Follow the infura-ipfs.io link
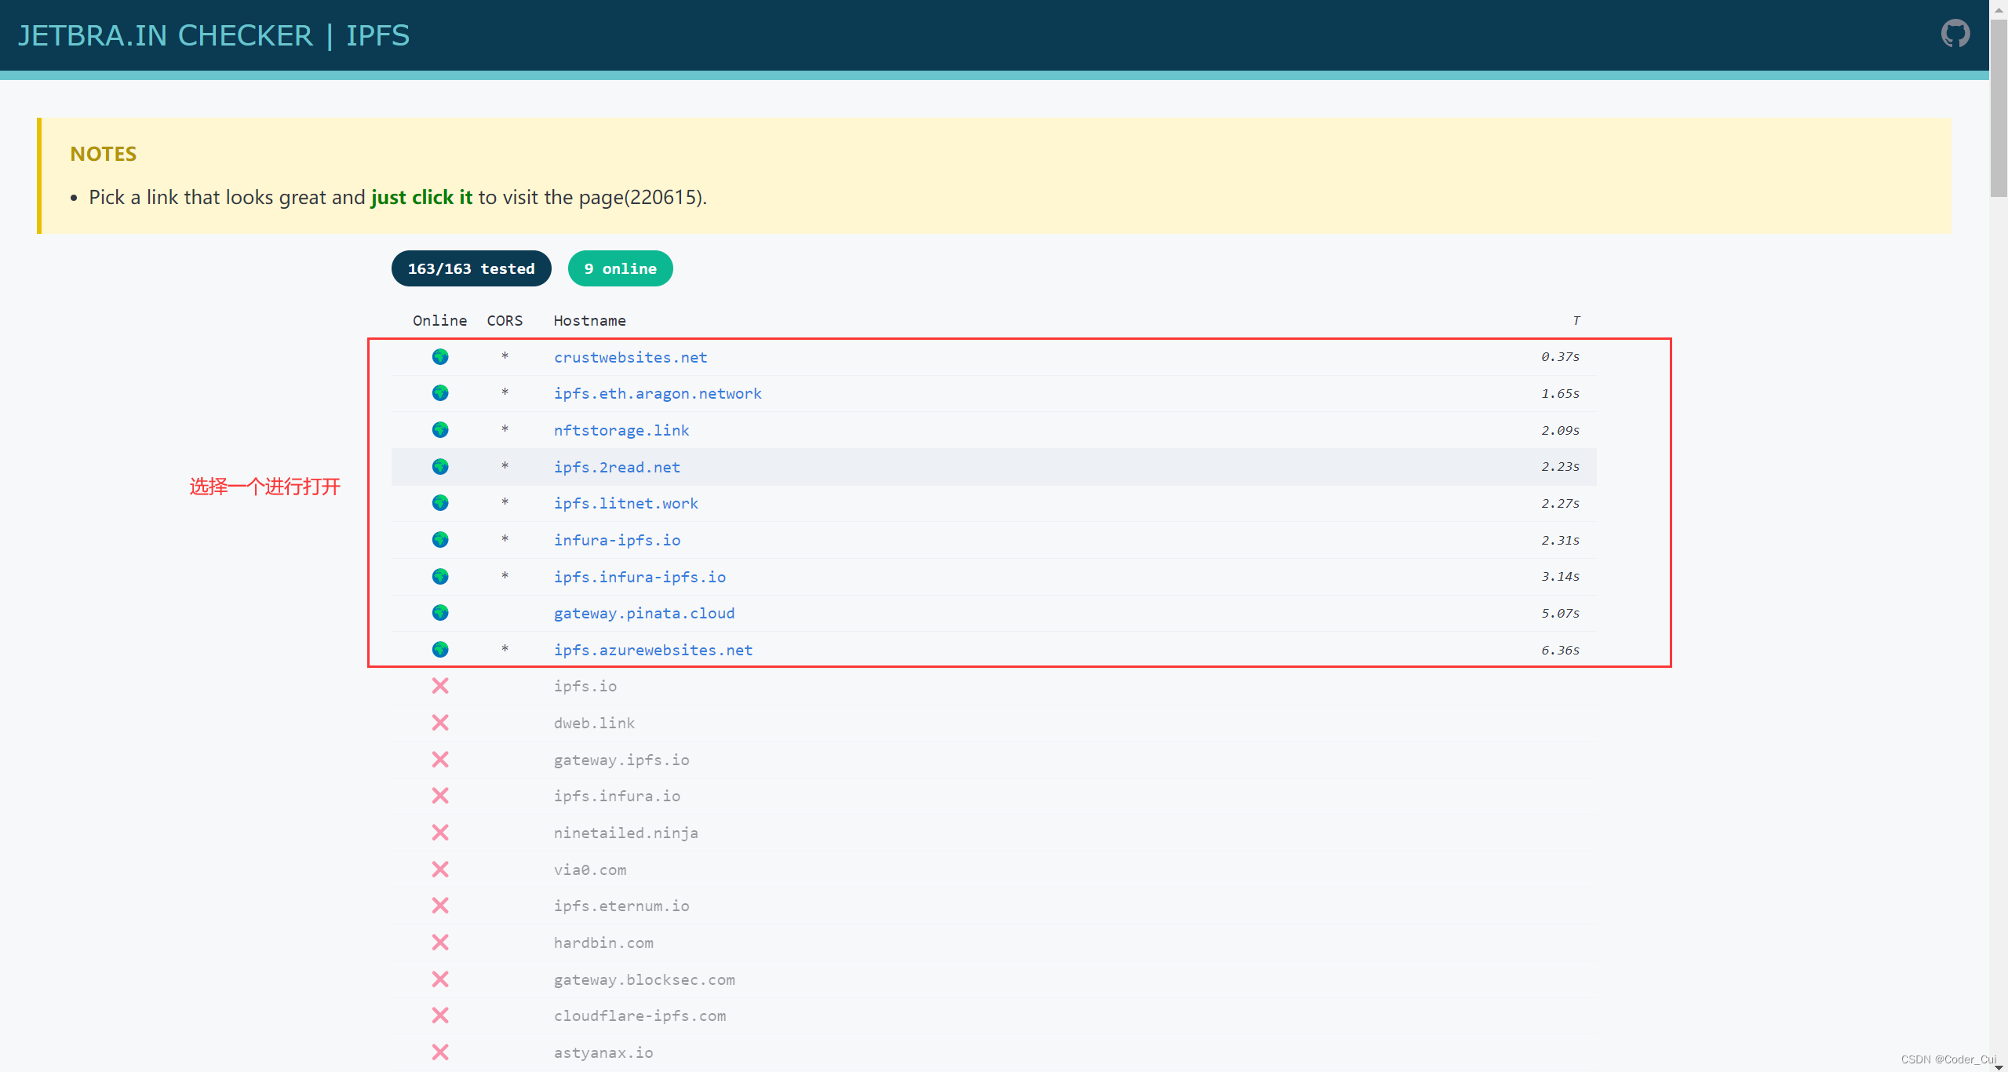 (617, 540)
